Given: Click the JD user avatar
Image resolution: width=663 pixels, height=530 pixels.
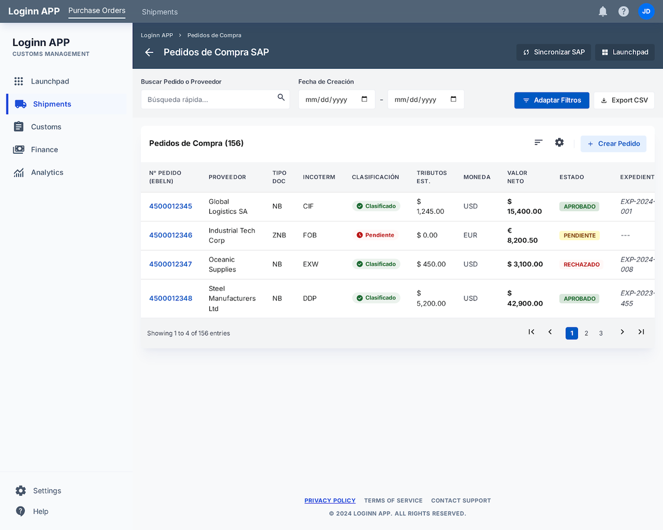Looking at the screenshot, I should (x=646, y=11).
